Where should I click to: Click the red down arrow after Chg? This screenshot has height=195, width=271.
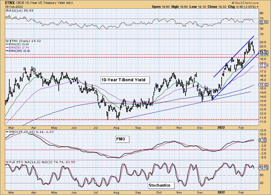[x=258, y=7]
